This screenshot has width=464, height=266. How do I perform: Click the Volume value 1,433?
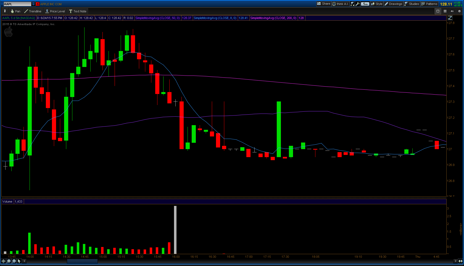tap(19, 201)
